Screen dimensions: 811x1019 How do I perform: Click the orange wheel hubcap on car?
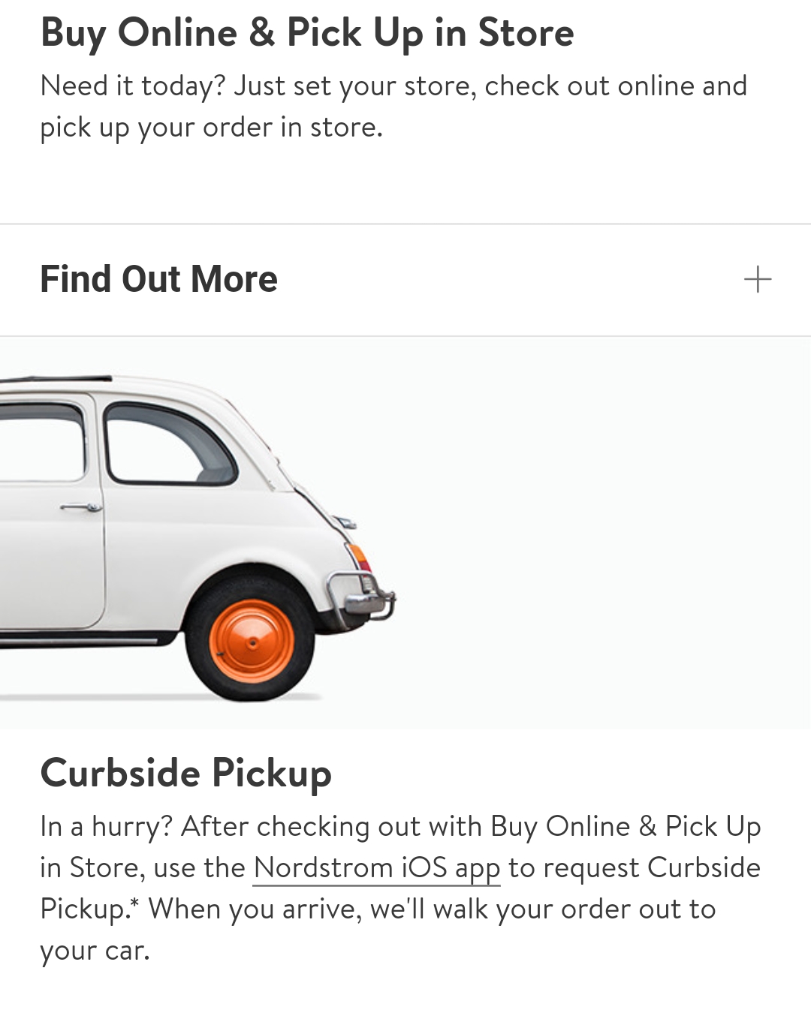tap(252, 642)
